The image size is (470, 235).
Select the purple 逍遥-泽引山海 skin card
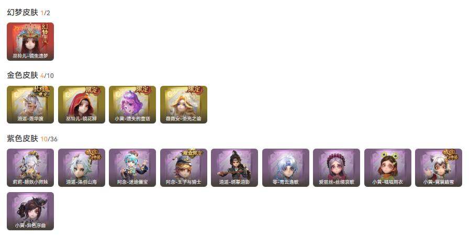[x=82, y=167]
